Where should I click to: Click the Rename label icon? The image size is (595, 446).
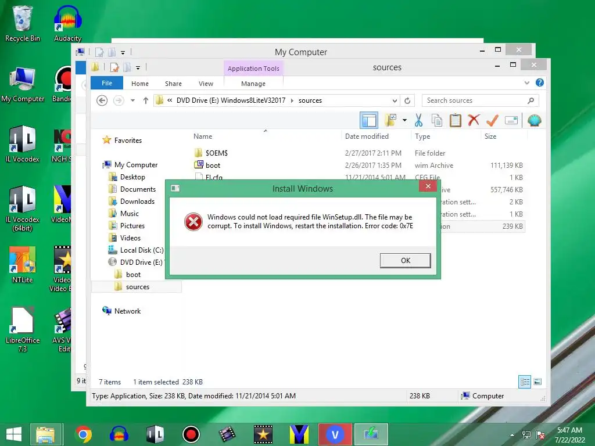(511, 120)
